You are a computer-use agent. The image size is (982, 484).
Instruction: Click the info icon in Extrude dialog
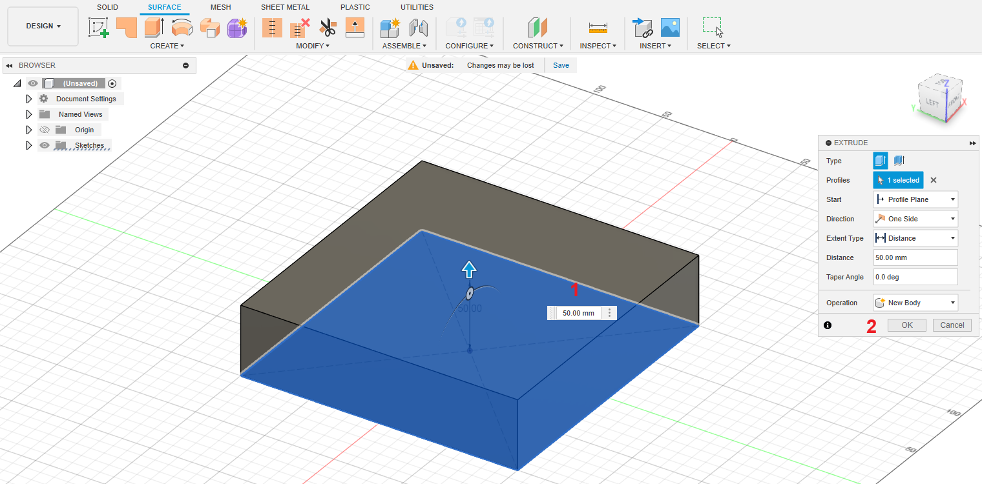828,325
